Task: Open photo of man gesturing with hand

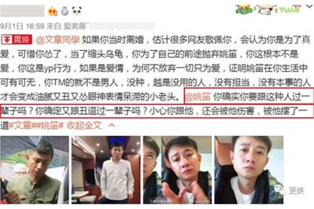Action: pyautogui.click(x=177, y=170)
